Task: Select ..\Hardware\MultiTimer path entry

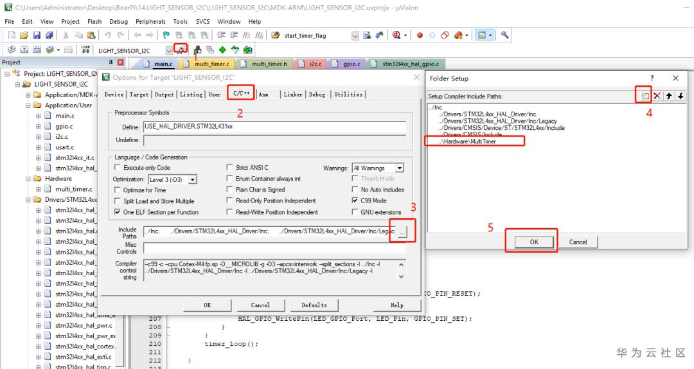Action: pos(468,141)
